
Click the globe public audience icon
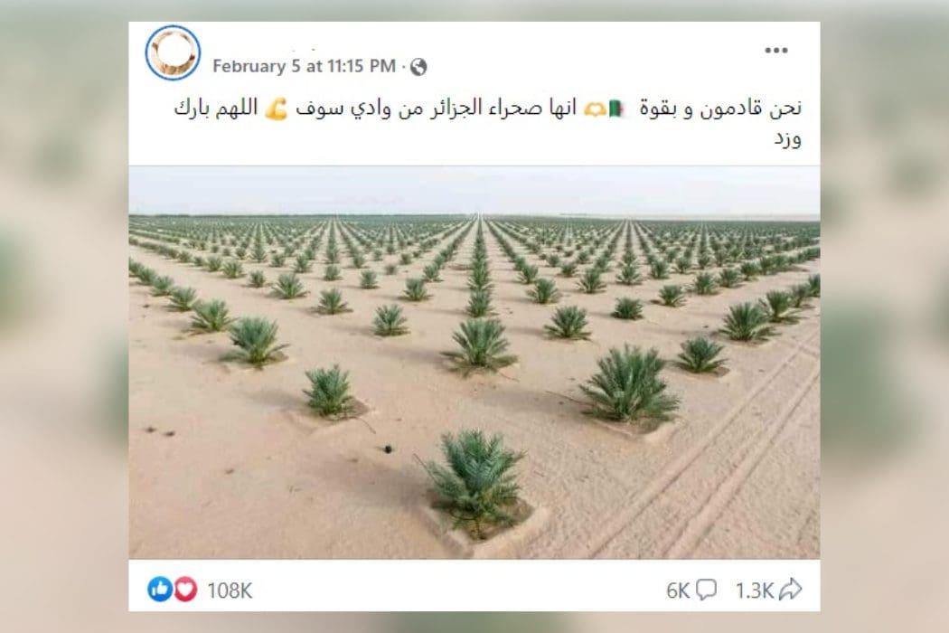[x=418, y=67]
